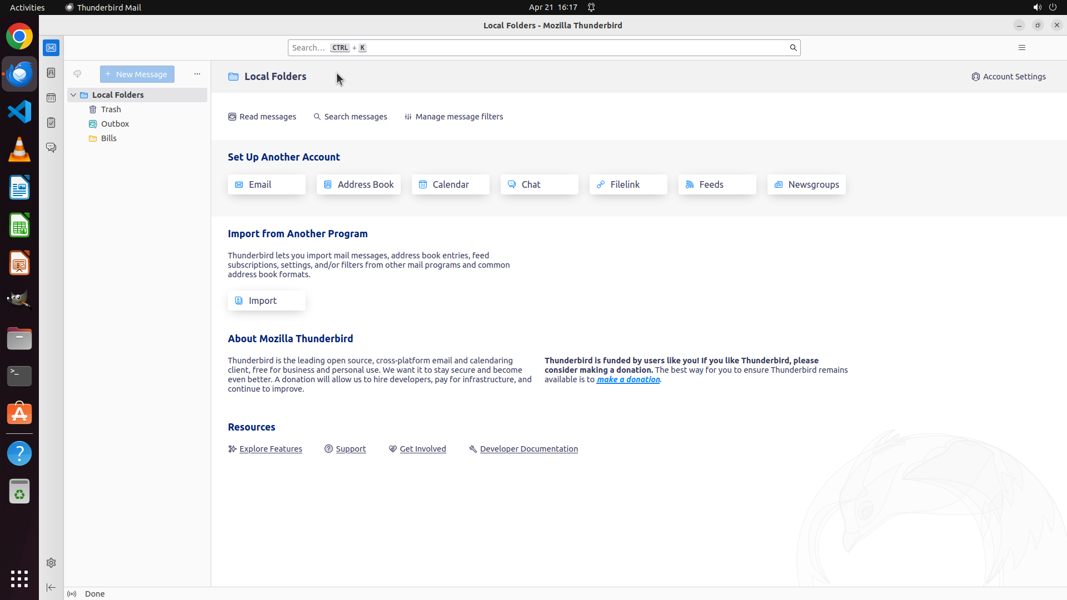Launch Visual Studio Code from dock
This screenshot has width=1067, height=600.
(19, 112)
